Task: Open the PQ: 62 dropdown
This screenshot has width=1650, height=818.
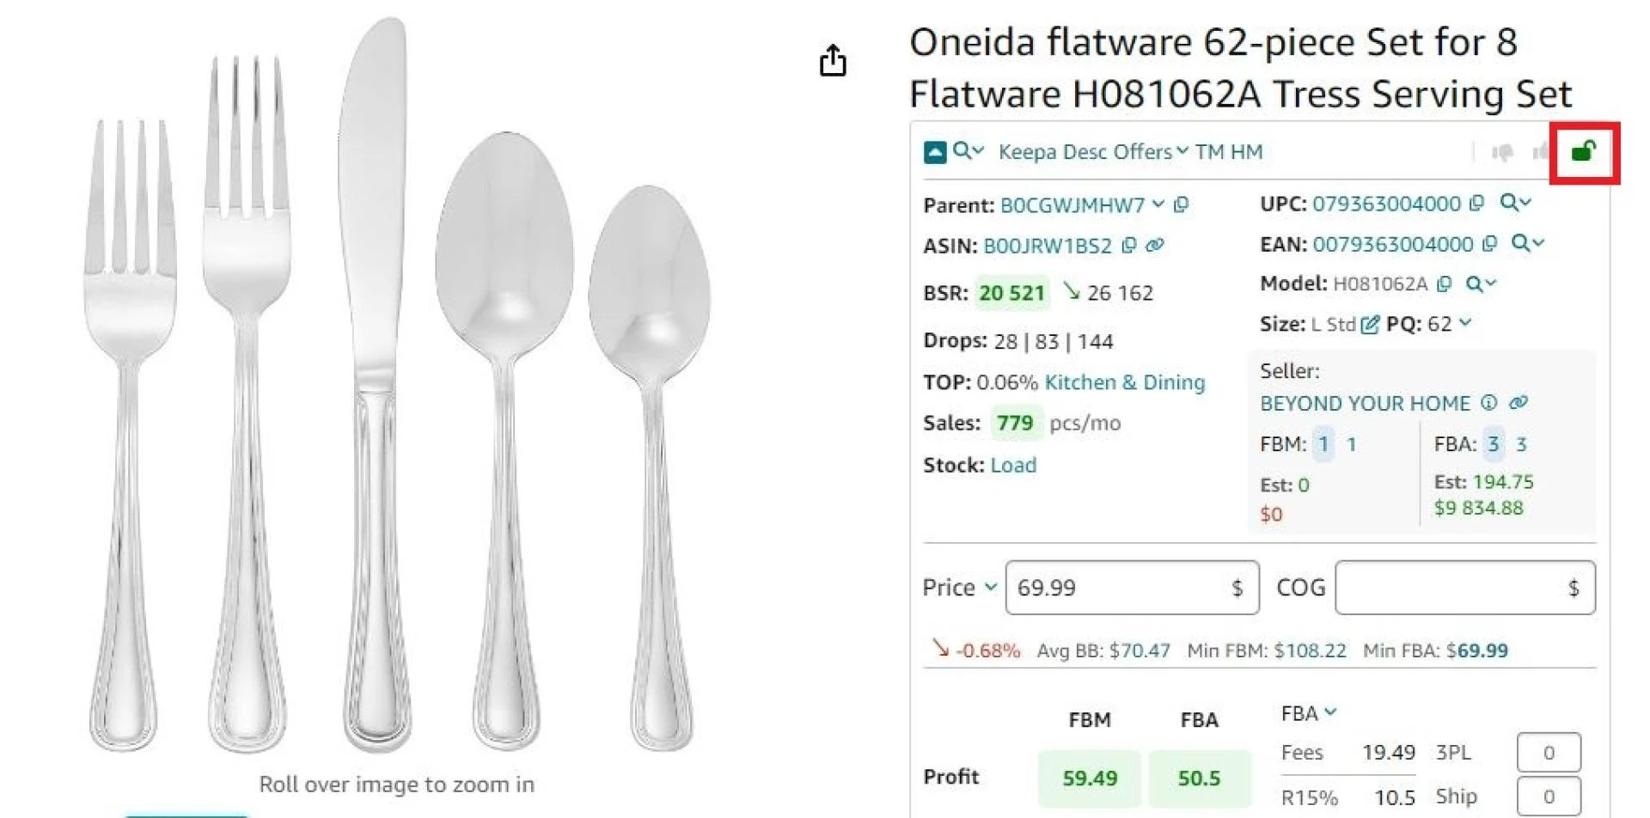Action: tap(1464, 324)
